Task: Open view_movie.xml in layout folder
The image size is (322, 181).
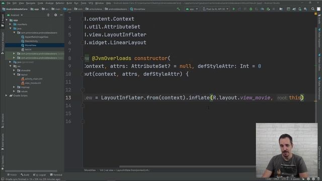Action: [x=33, y=83]
